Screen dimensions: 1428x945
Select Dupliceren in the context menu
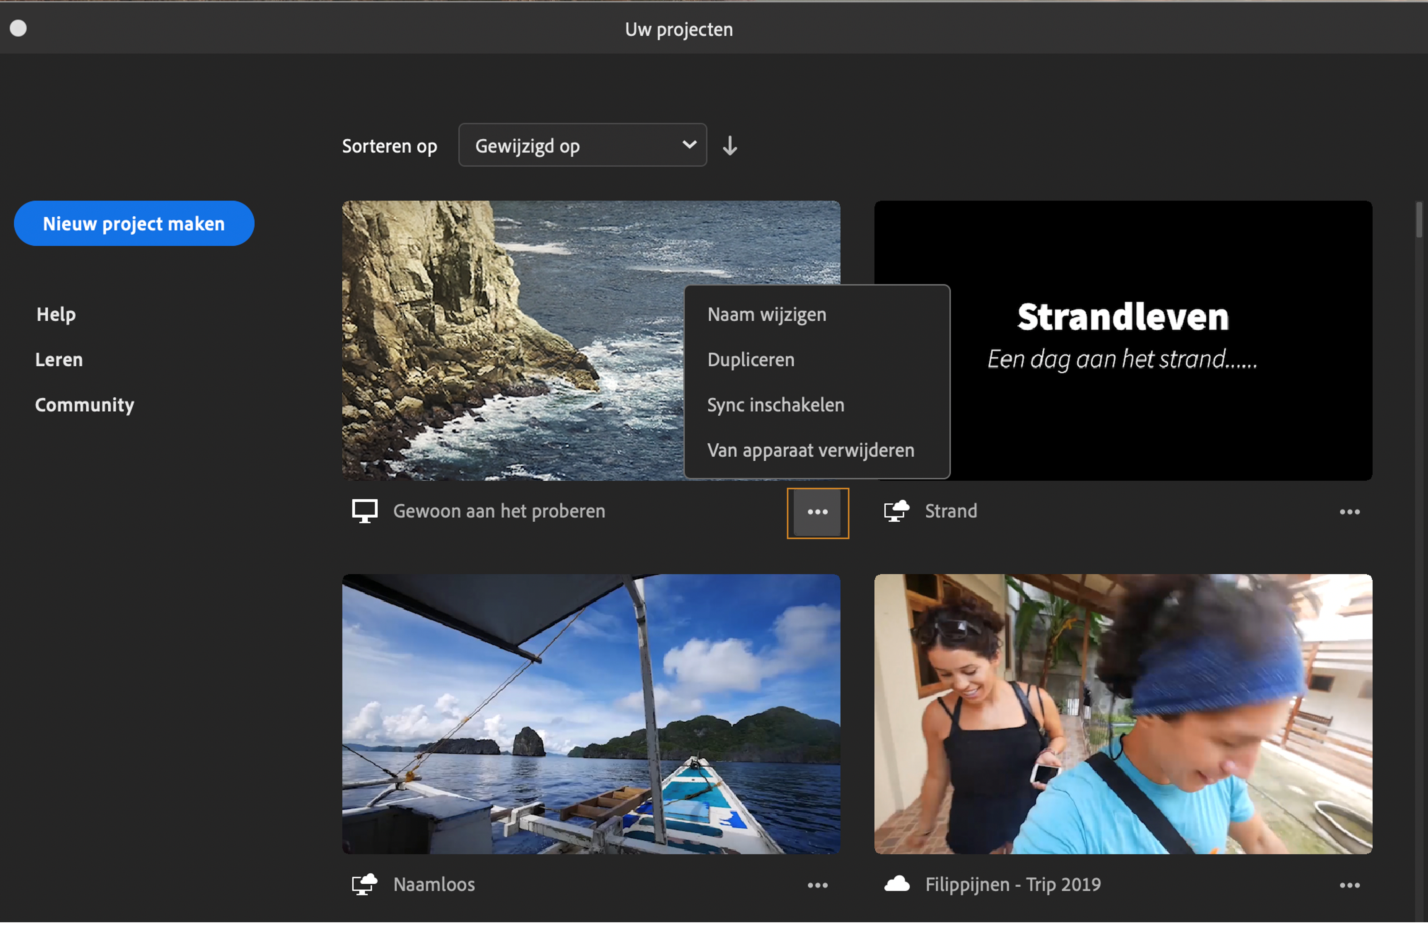tap(750, 360)
